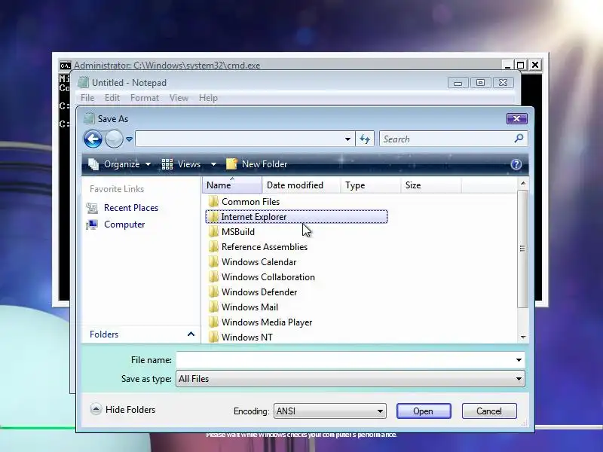Go back with the blue Back arrow
Image resolution: width=603 pixels, height=452 pixels.
tap(93, 139)
